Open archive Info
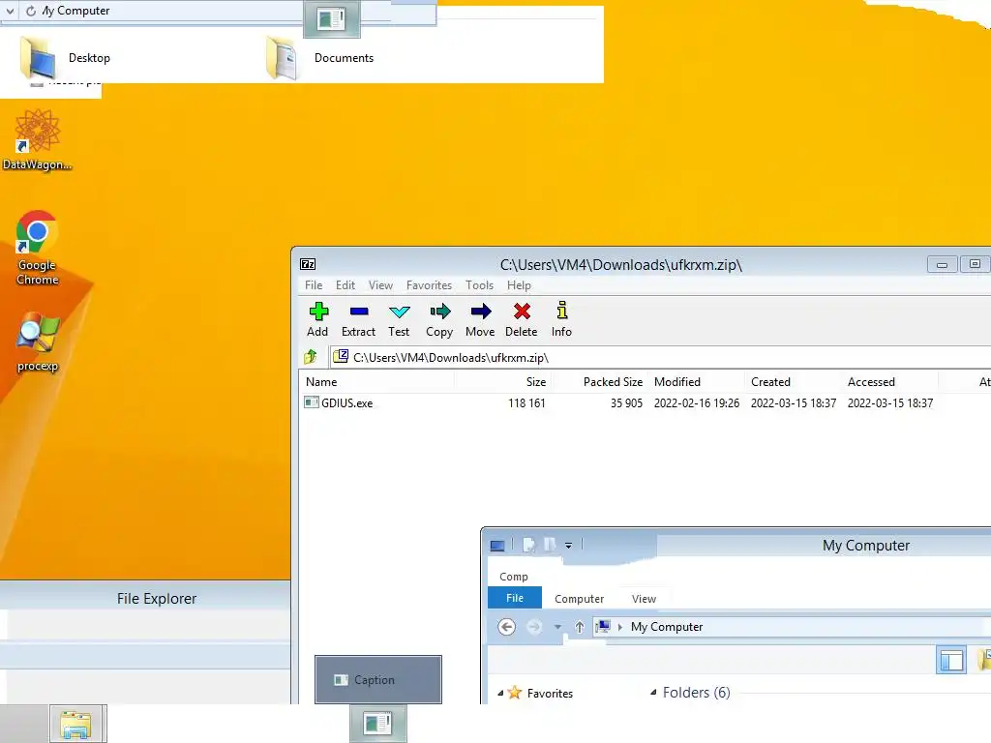The height and width of the screenshot is (743, 991). (561, 319)
